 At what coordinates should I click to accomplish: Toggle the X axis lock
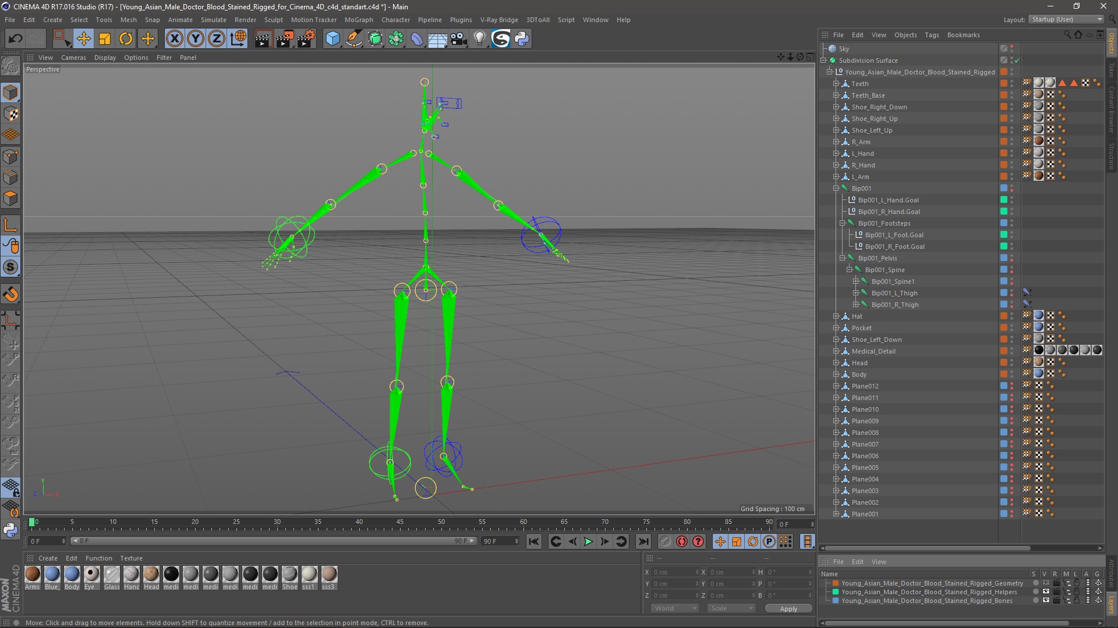(x=174, y=39)
